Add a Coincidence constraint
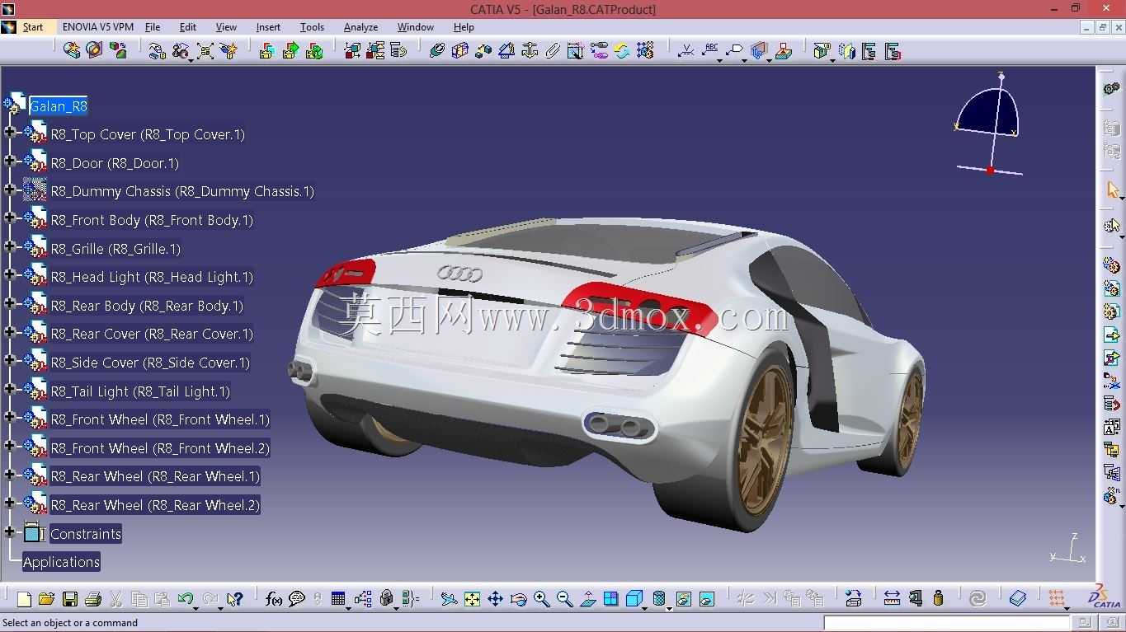The height and width of the screenshot is (632, 1126). (x=437, y=51)
